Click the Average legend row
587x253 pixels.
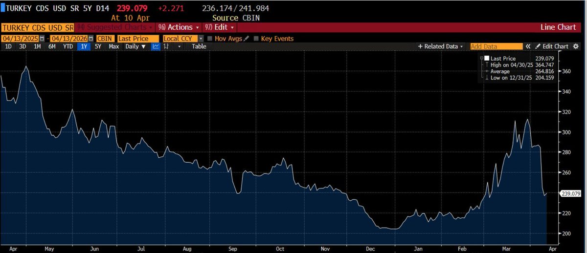point(519,71)
